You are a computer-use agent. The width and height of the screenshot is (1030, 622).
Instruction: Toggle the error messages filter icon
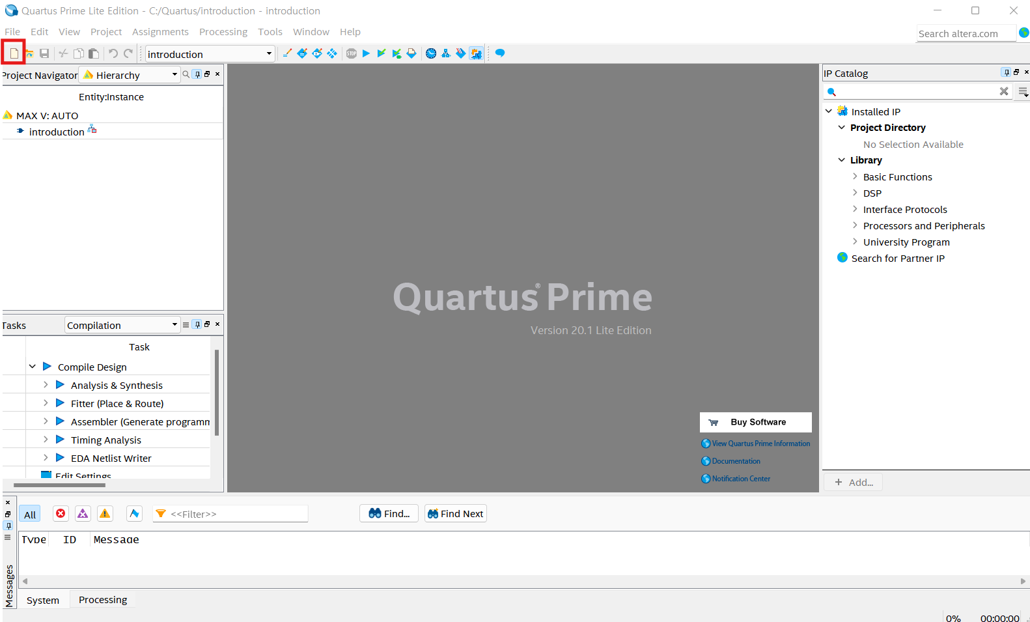pyautogui.click(x=61, y=513)
